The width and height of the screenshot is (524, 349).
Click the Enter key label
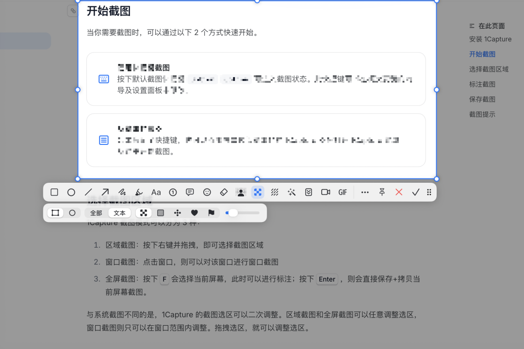pyautogui.click(x=327, y=279)
